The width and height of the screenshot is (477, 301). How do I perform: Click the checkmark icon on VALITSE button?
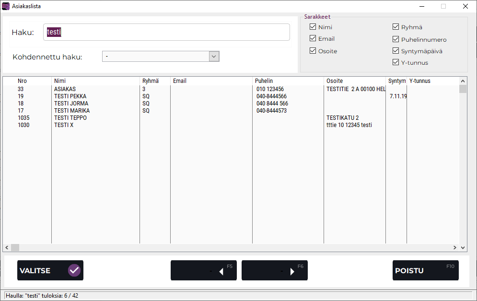(x=74, y=270)
